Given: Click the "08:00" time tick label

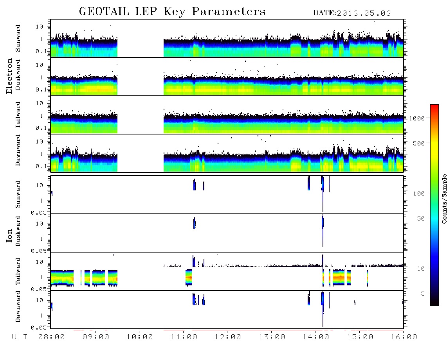Looking at the screenshot, I should point(52,337).
